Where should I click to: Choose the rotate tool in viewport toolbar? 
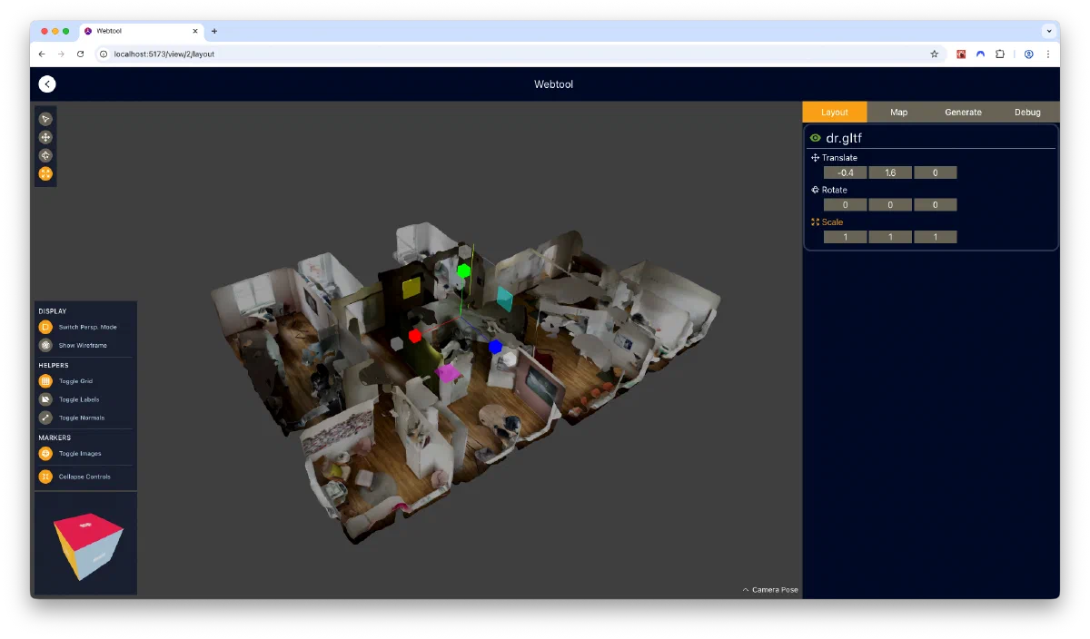tap(45, 155)
